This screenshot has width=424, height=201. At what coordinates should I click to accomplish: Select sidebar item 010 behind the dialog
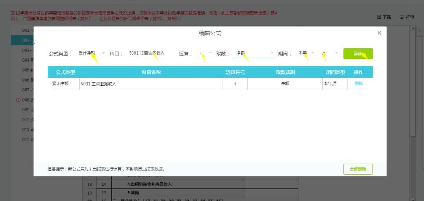(x=22, y=120)
